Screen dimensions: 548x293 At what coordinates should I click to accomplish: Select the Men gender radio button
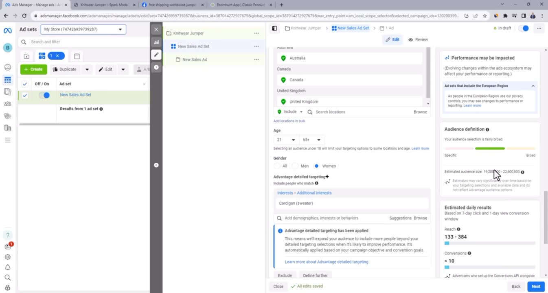[x=295, y=166]
